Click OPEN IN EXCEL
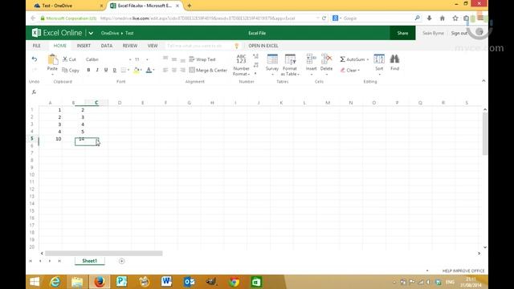The height and width of the screenshot is (289, 514). tap(263, 46)
